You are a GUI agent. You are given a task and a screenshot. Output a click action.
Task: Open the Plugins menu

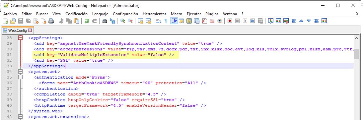tap(212, 14)
